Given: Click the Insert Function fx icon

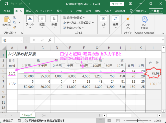Looking at the screenshot, I should [x=50, y=40].
